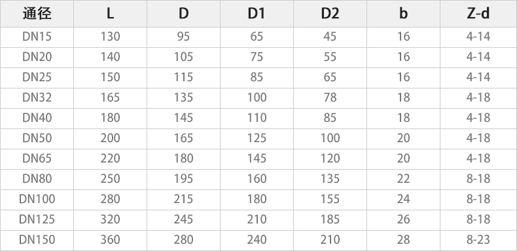Select the D2 column header
Viewport: 517px width, 251px height.
click(x=330, y=14)
